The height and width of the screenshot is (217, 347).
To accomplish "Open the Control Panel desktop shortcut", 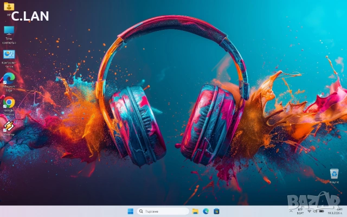I will [9, 55].
